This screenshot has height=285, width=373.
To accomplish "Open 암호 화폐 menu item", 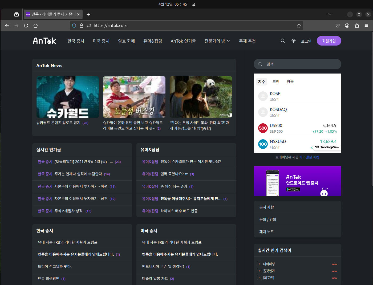I will coord(126,41).
